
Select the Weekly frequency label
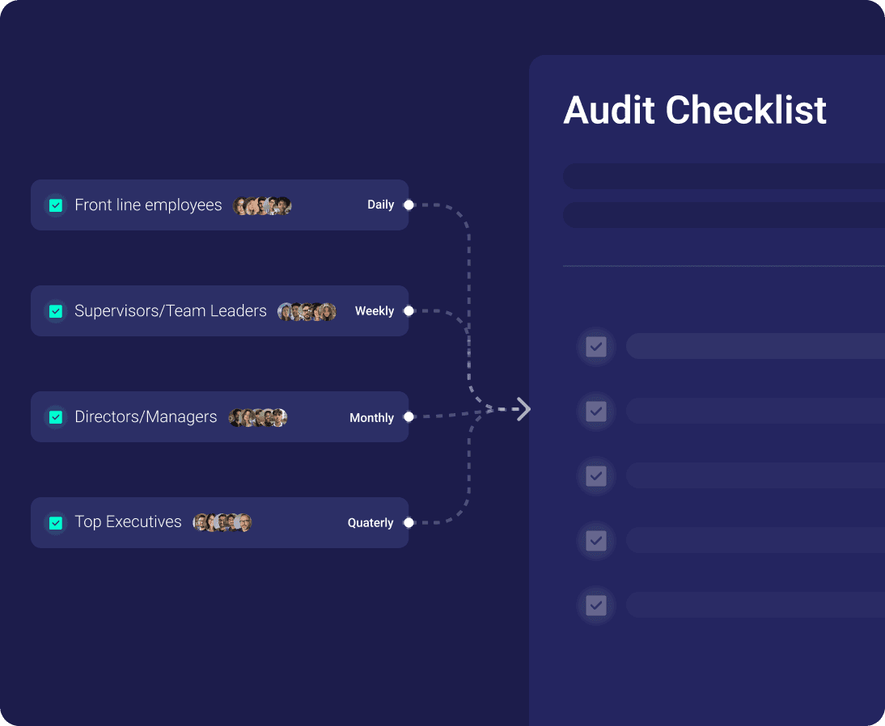(x=375, y=311)
